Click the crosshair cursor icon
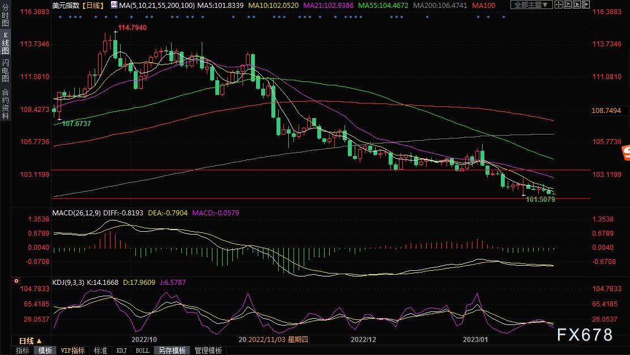This screenshot has width=630, height=355. click(x=559, y=5)
